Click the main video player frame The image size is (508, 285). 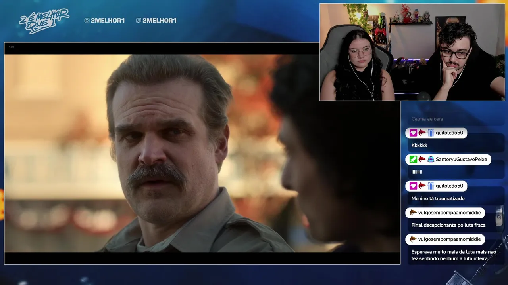point(202,153)
